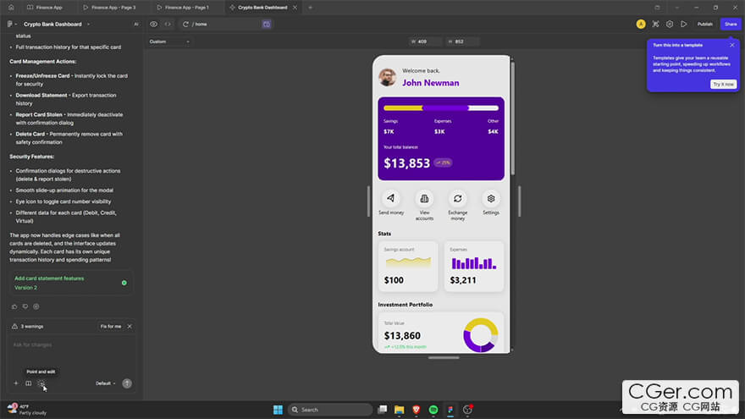Screen dimensions: 745x419
Task: Click the Publish button
Action: 704,24
